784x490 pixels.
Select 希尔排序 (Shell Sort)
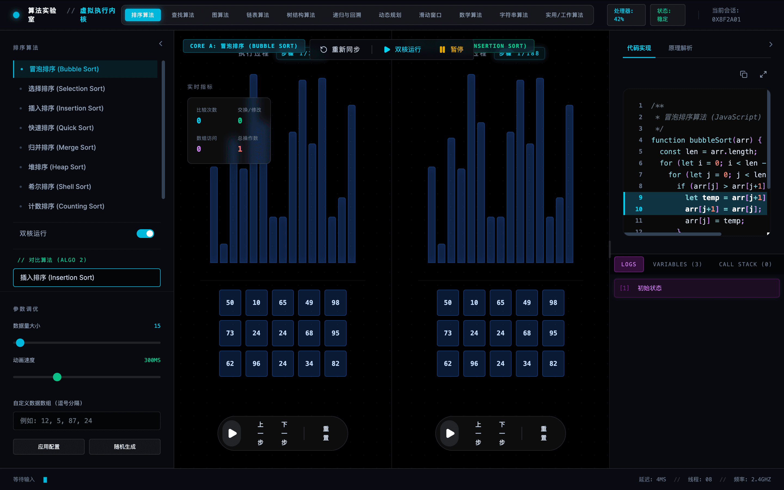85,187
